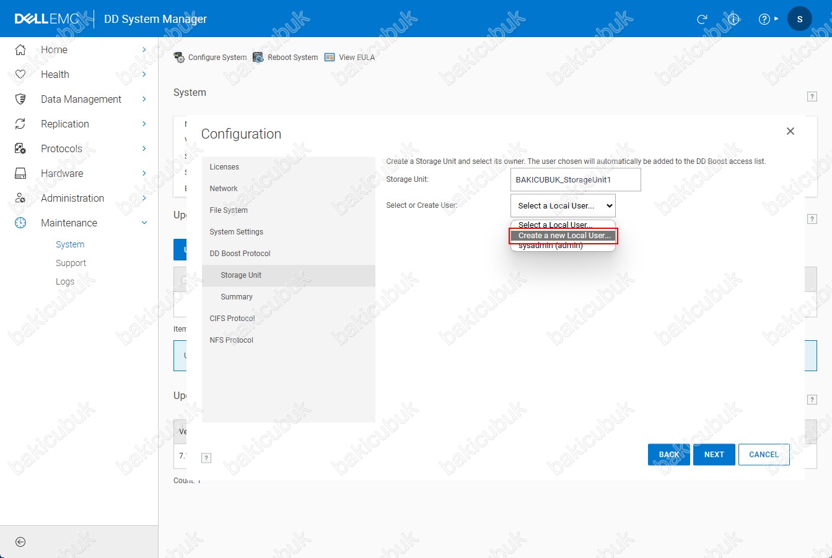Click View EULA link
832x558 pixels.
click(x=357, y=58)
